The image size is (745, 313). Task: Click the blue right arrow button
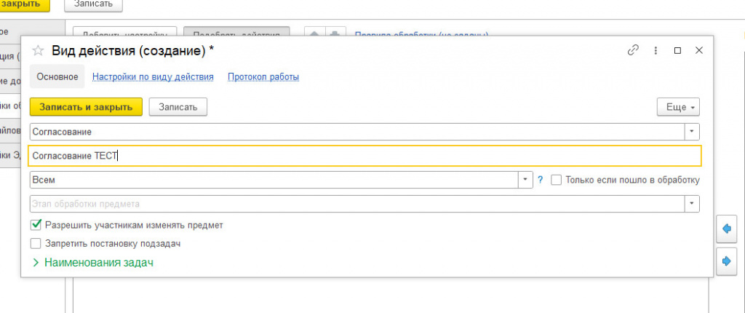[726, 261]
